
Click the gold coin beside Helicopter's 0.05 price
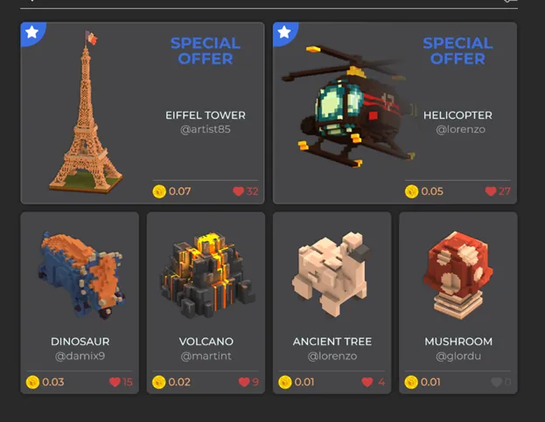click(x=411, y=191)
